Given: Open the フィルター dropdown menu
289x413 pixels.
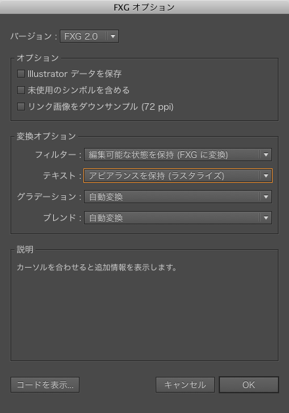Looking at the screenshot, I should point(178,155).
